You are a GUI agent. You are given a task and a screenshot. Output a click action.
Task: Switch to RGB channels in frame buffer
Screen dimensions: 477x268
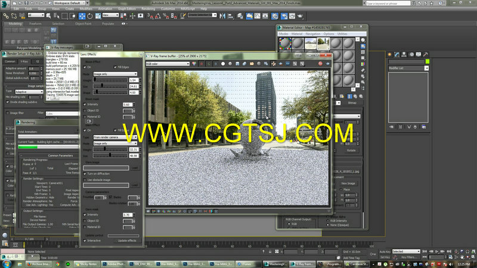pyautogui.click(x=194, y=64)
